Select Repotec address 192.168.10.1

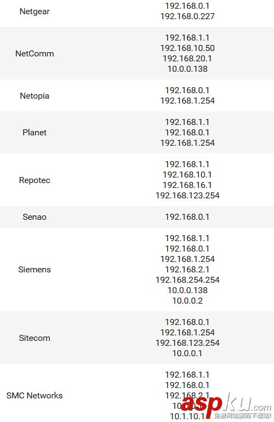point(187,175)
